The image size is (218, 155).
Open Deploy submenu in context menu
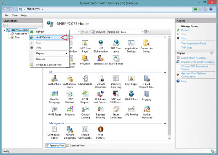click(49, 53)
